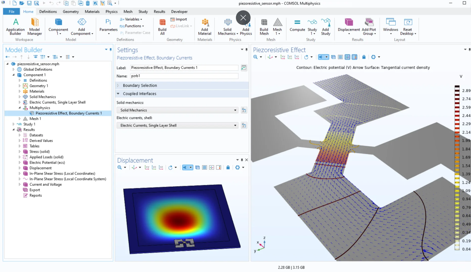Switch to the Definitions ribbon tab
Image resolution: width=471 pixels, height=272 pixels.
(48, 12)
